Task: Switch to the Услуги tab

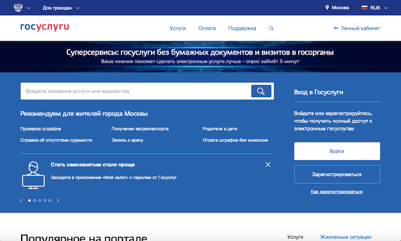Action: click(x=295, y=237)
